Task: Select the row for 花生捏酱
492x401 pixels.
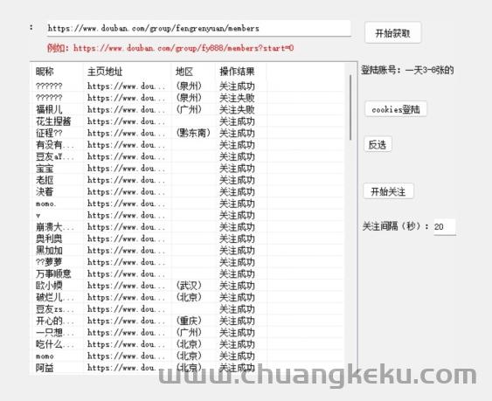Action: 187,121
